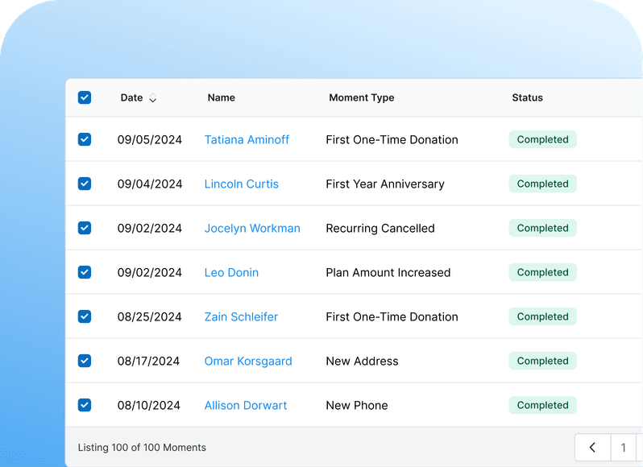Click Plan Amount Increased moment type
Image resolution: width=643 pixels, height=467 pixels.
point(388,272)
